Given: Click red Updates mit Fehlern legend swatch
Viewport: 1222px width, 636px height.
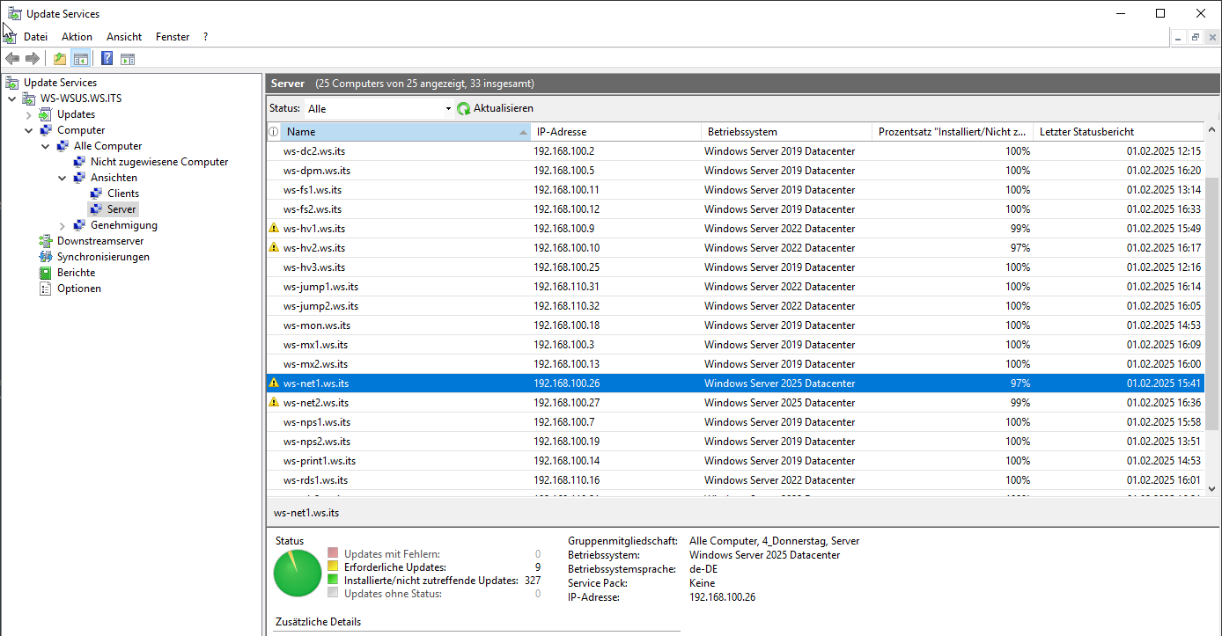Looking at the screenshot, I should (333, 553).
